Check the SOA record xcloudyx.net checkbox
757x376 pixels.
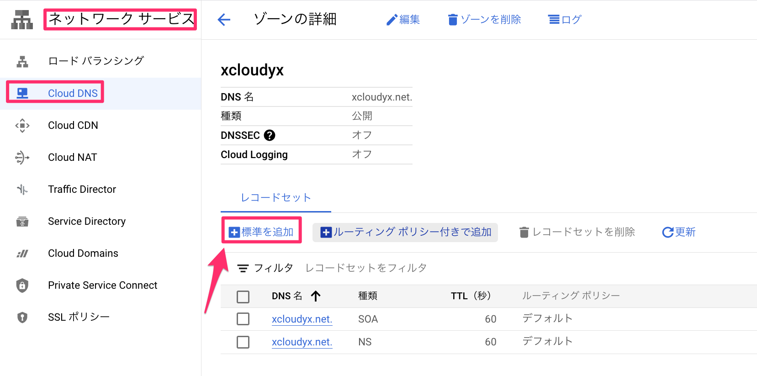pos(243,318)
